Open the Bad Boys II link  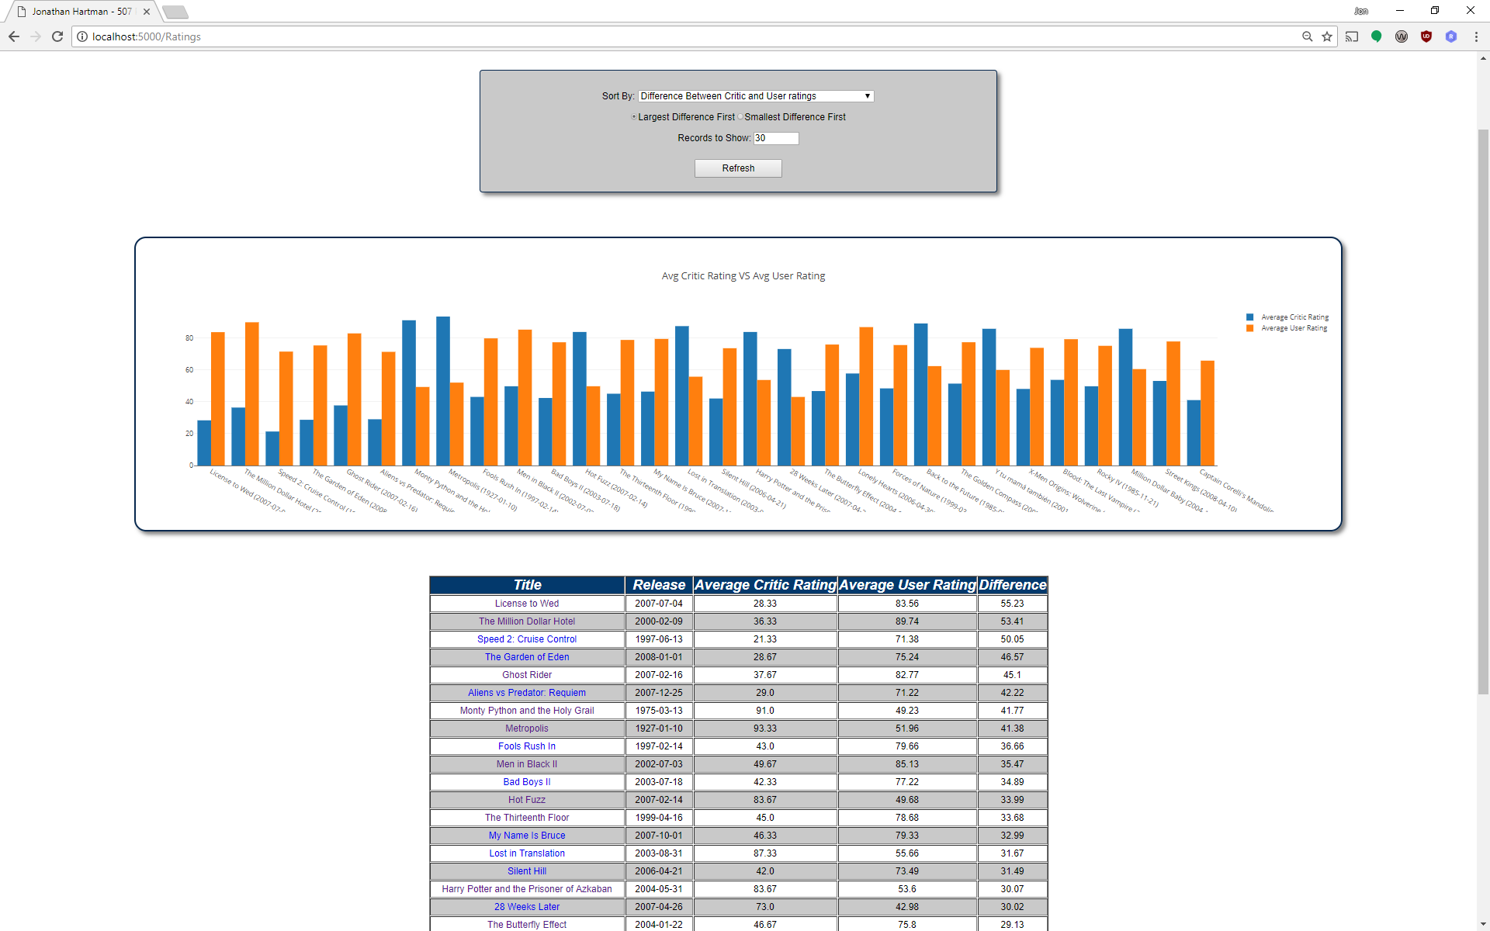point(527,782)
